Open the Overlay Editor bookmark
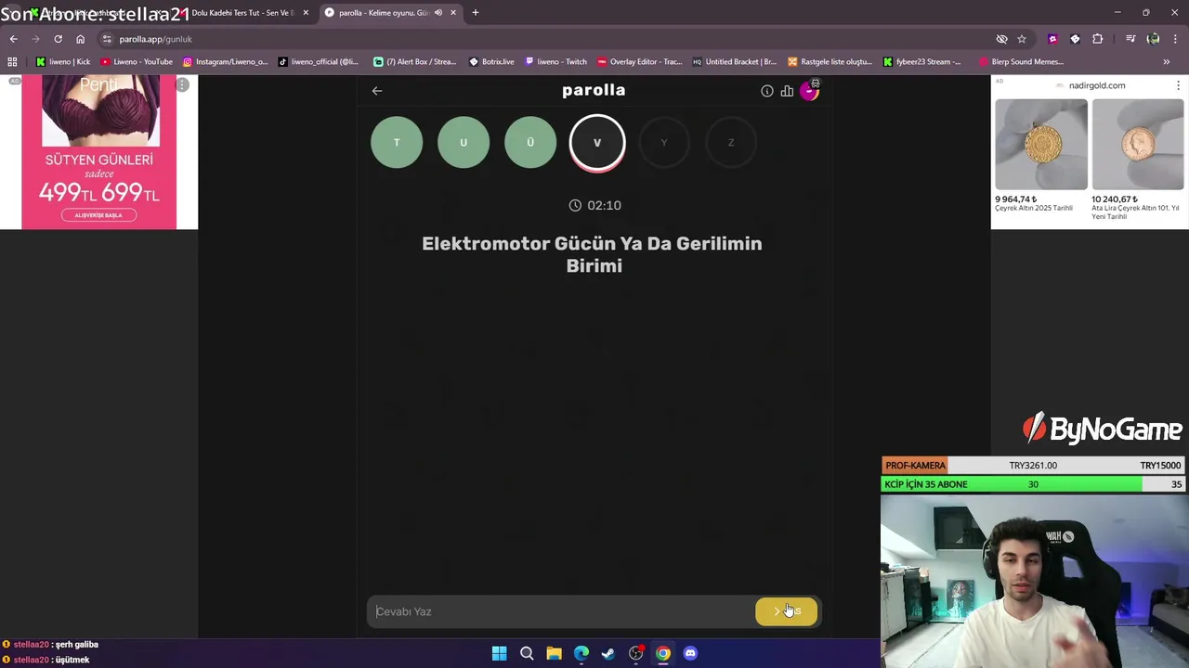Screen dimensions: 1189x668 pos(639,62)
